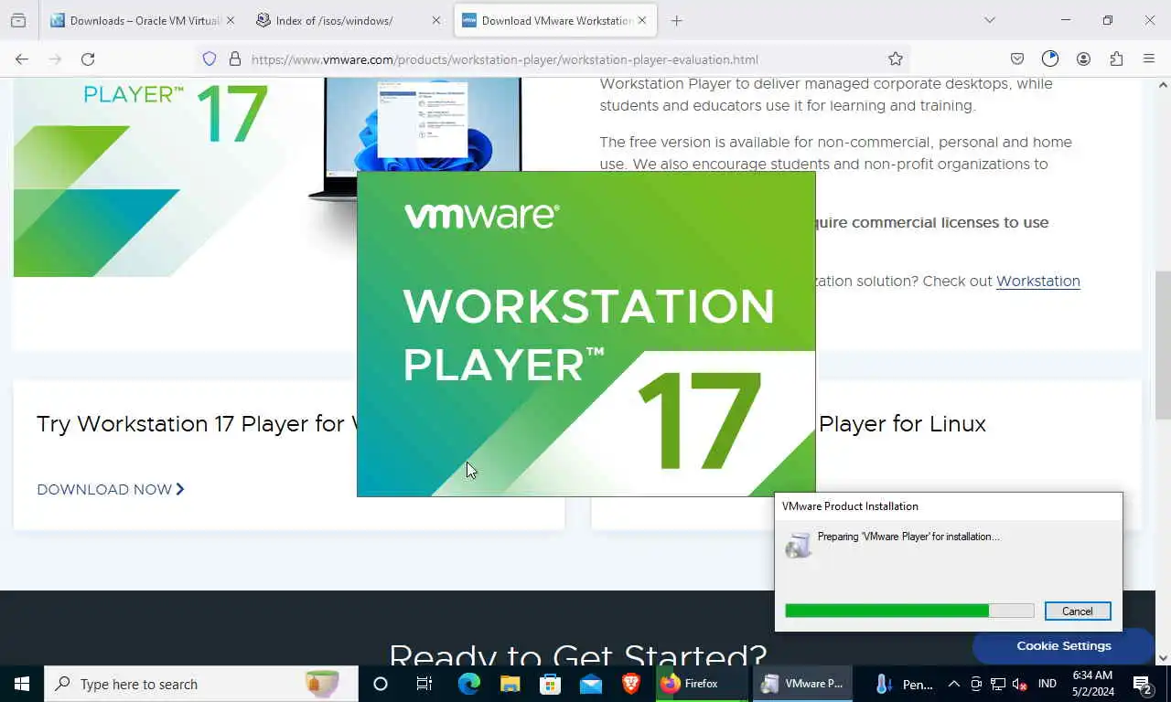
Task: Reload the current VMware page
Action: [88, 58]
